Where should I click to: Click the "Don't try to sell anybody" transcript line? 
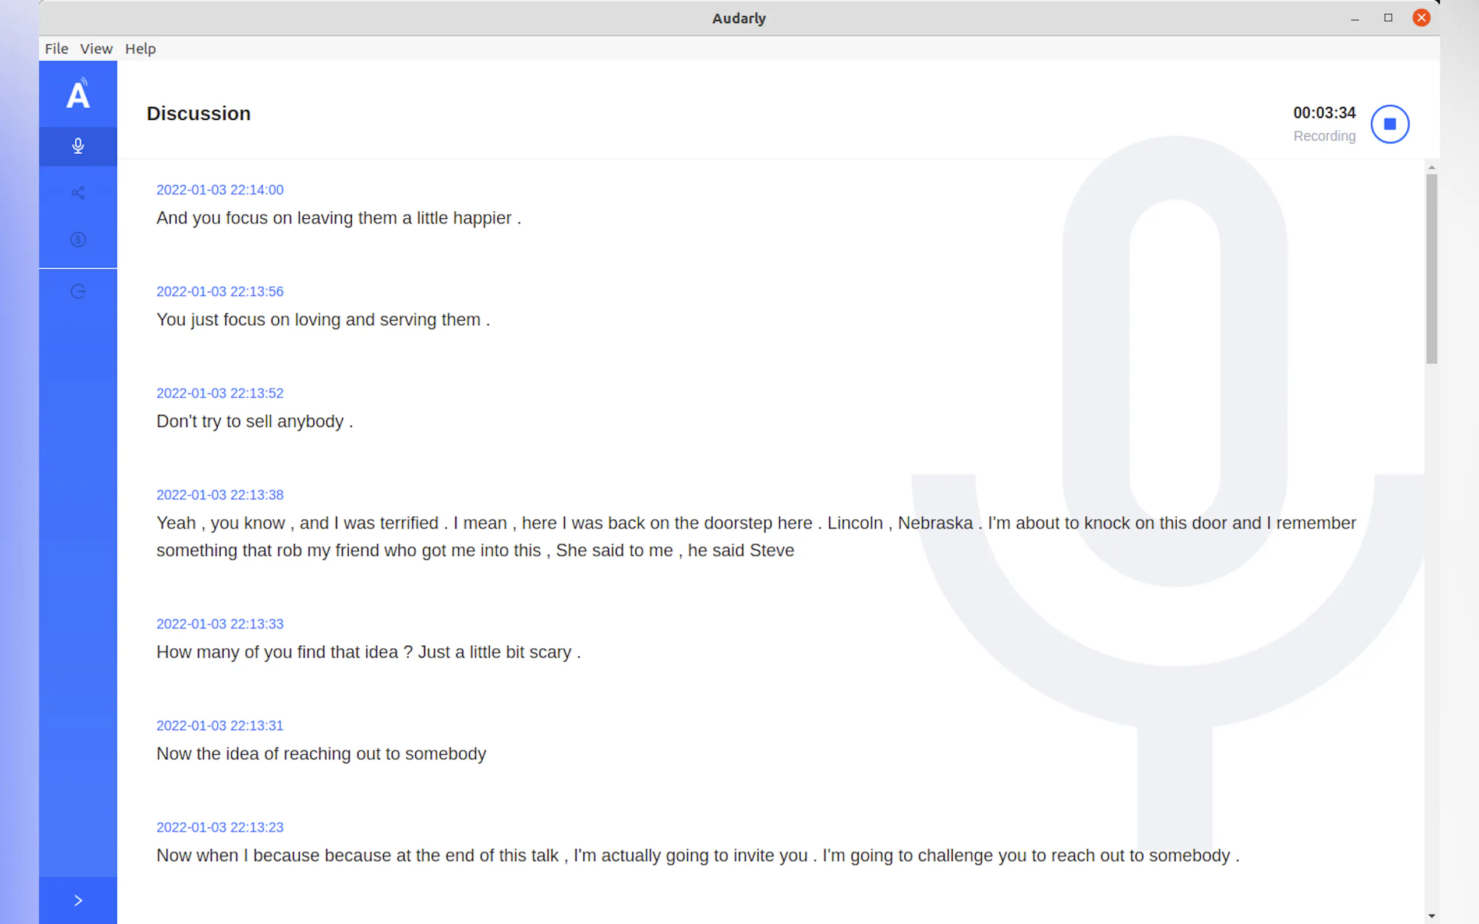tap(254, 422)
